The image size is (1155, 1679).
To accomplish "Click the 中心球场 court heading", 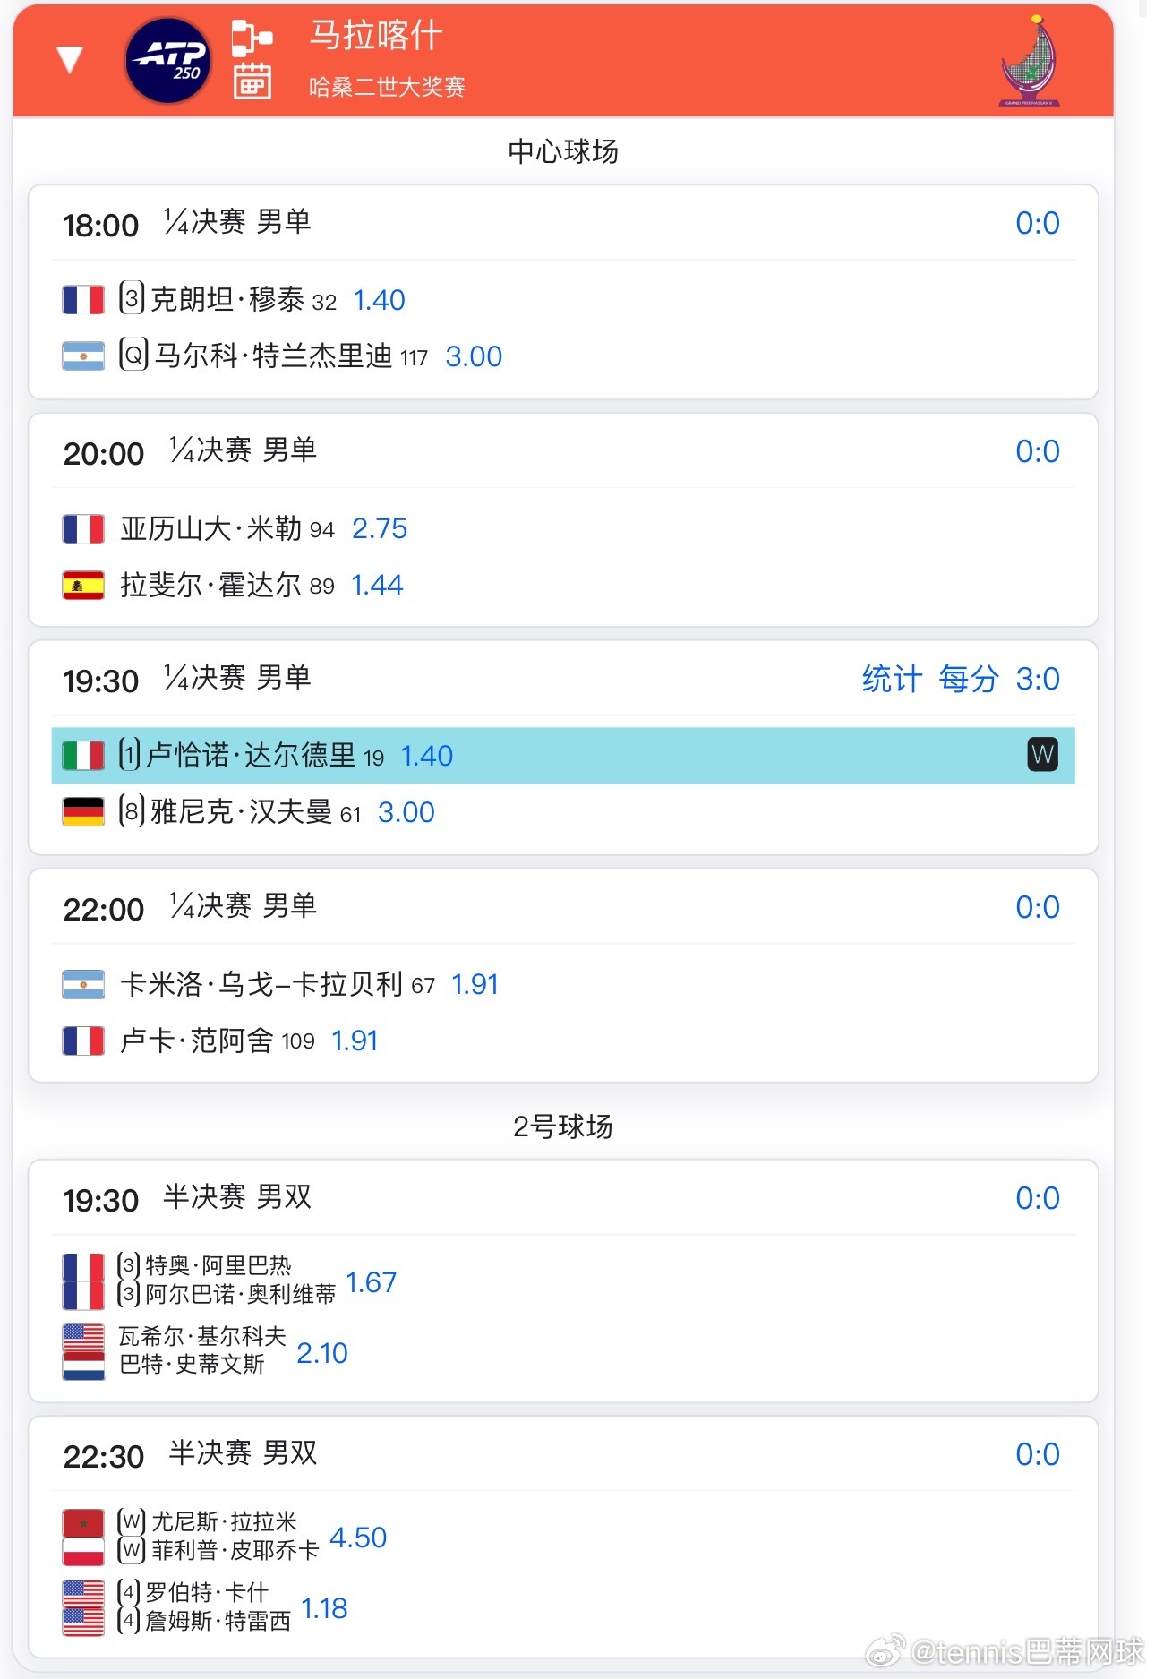I will click(563, 151).
